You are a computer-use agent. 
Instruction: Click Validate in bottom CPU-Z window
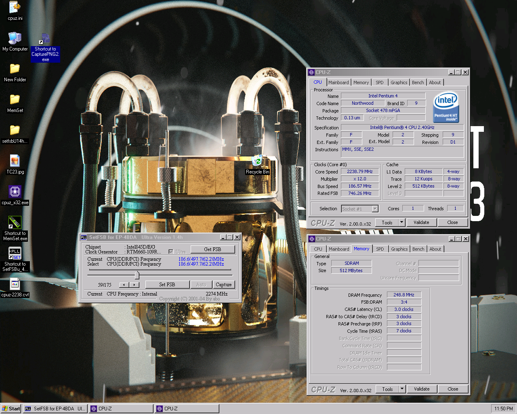(422, 389)
